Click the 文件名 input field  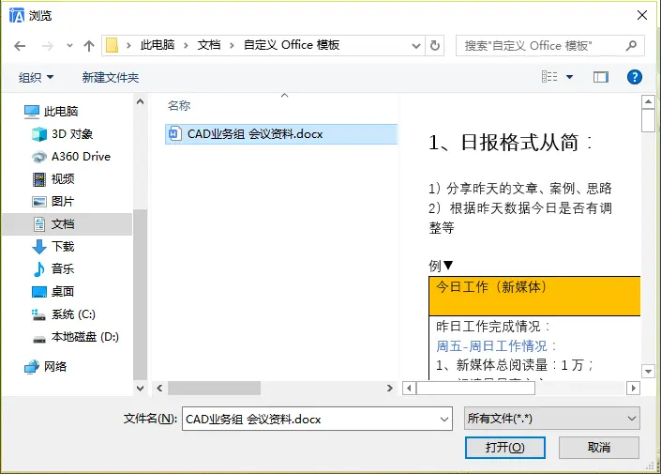point(317,419)
